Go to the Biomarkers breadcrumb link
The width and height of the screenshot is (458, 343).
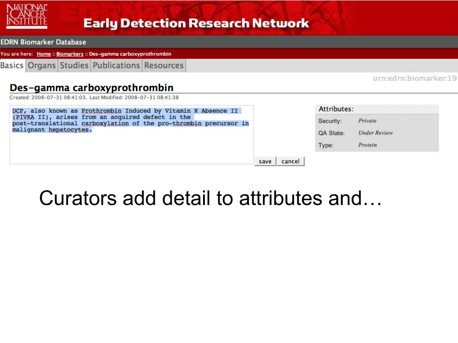coord(70,54)
